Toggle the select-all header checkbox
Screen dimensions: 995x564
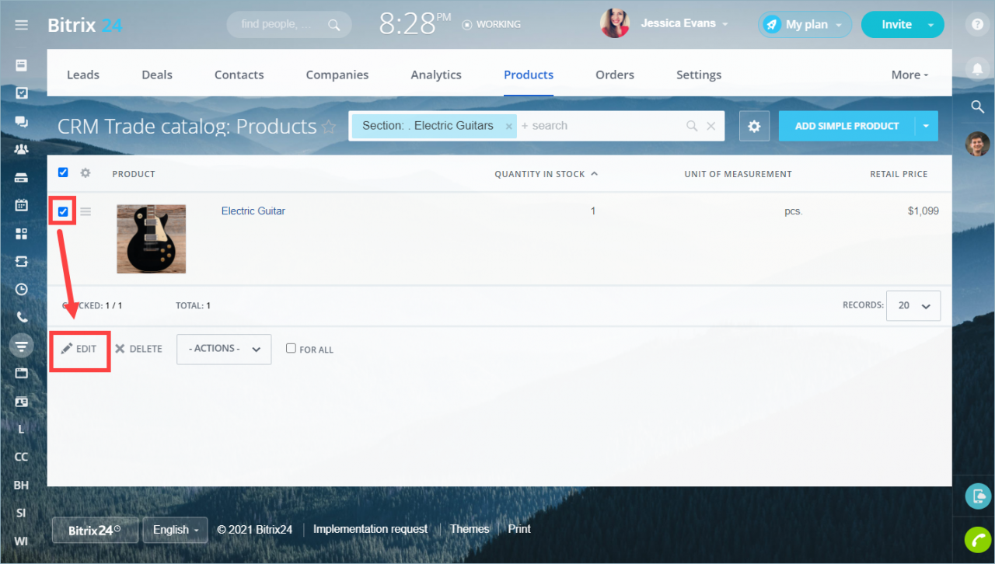coord(63,172)
